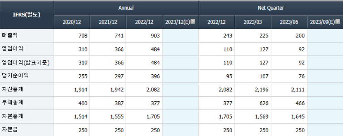Click the Net Quarter group header

tap(271, 8)
